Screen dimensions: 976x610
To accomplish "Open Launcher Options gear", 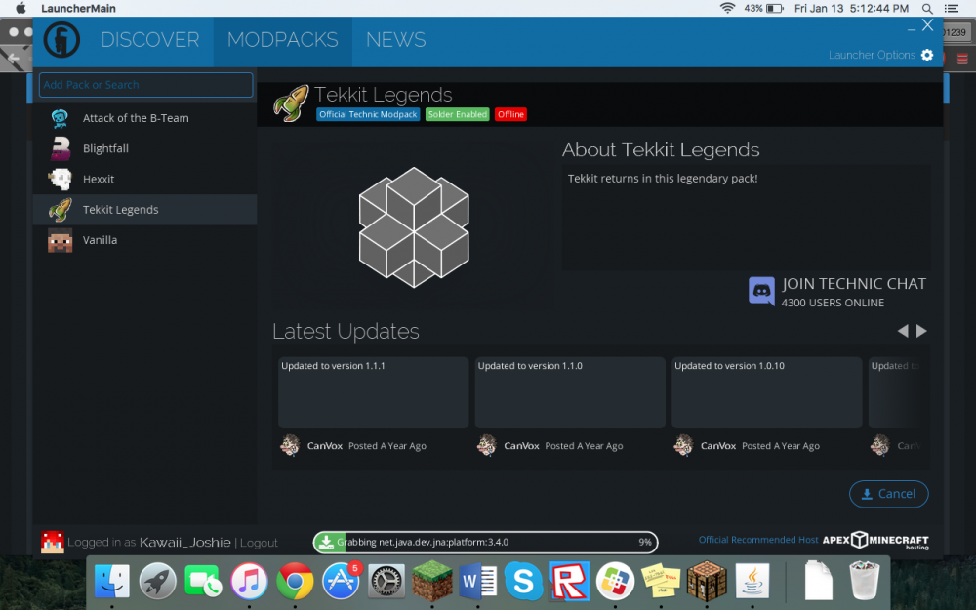I will click(x=927, y=55).
